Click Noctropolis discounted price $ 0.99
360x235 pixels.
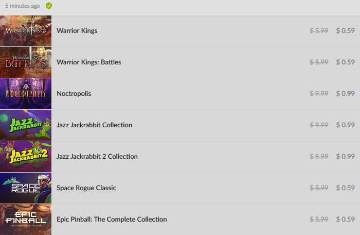coord(345,94)
